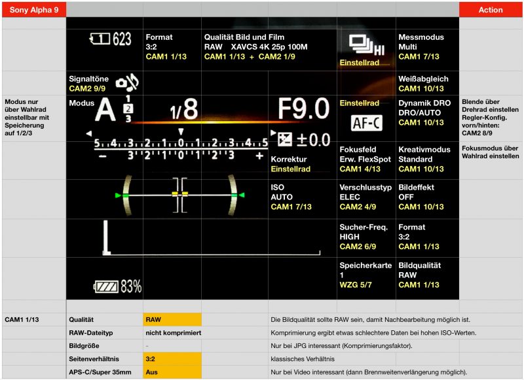Select the red Sony Alpha 9 header
Viewport: 524px width, 380px height.
click(x=33, y=9)
